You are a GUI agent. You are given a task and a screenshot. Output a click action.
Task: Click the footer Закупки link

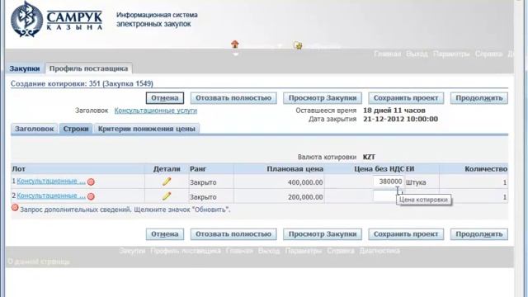tap(132, 251)
